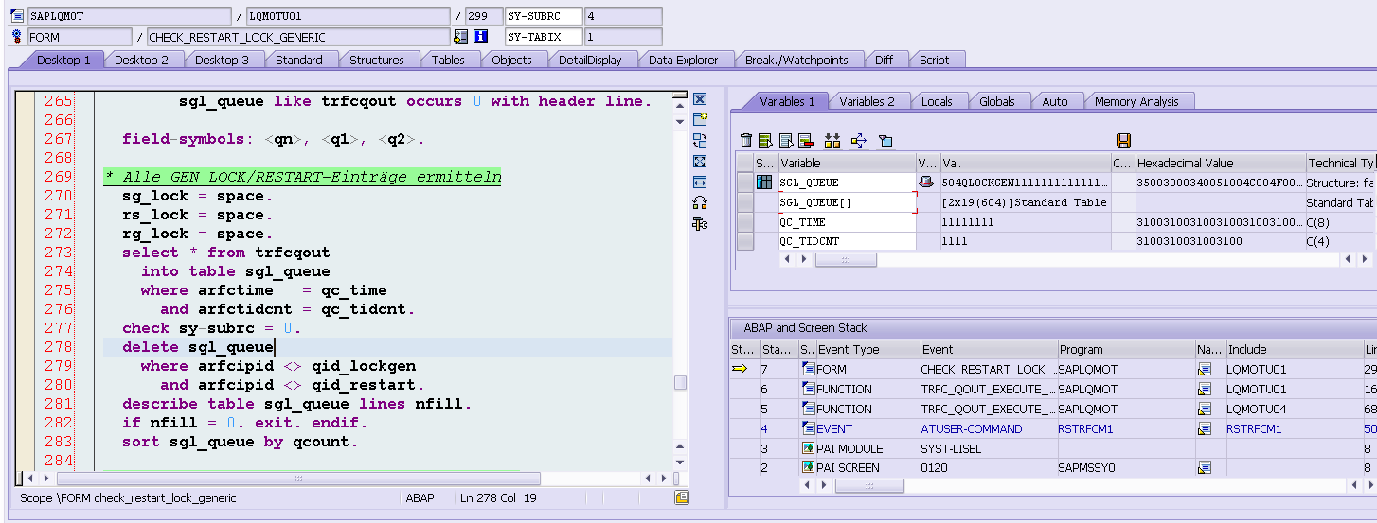
Task: Click the PAI MODULE event type icon
Action: (x=809, y=448)
